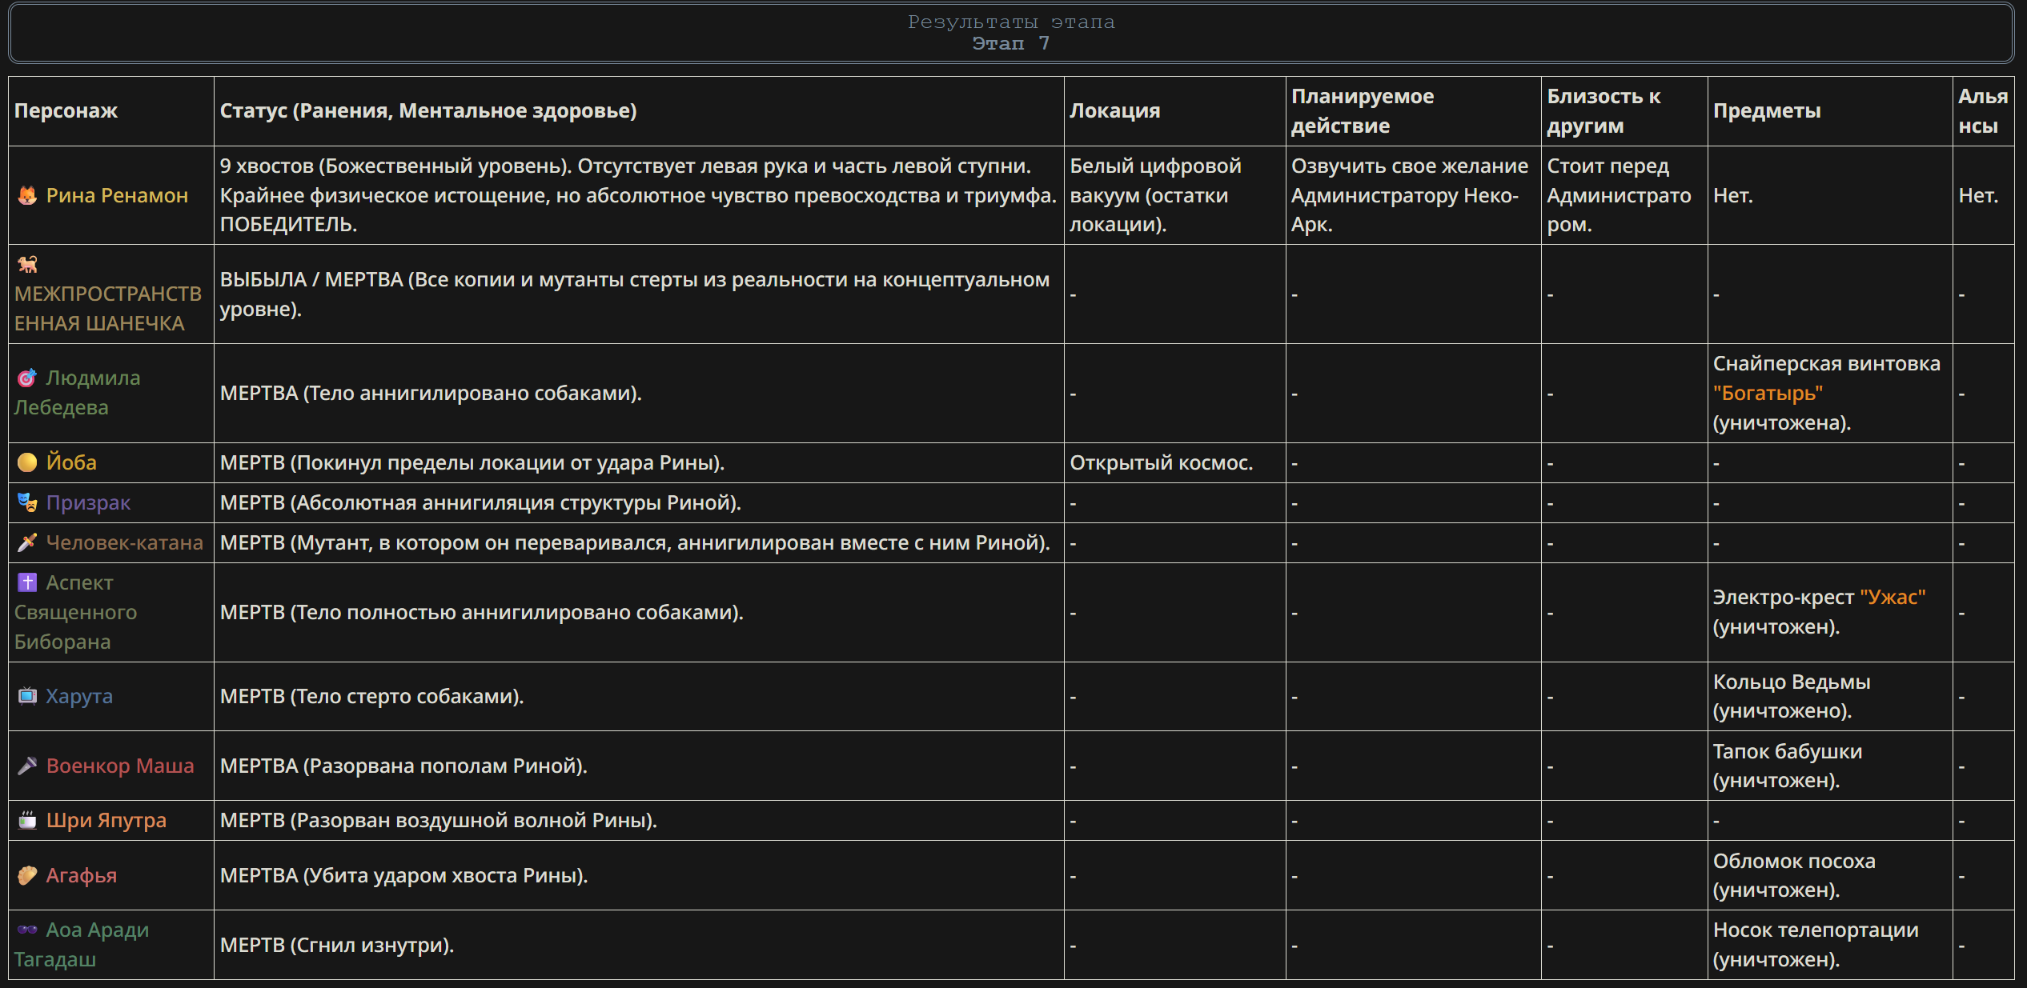This screenshot has width=2027, height=988.
Task: Click the Электро-крест item text
Action: tap(1784, 597)
